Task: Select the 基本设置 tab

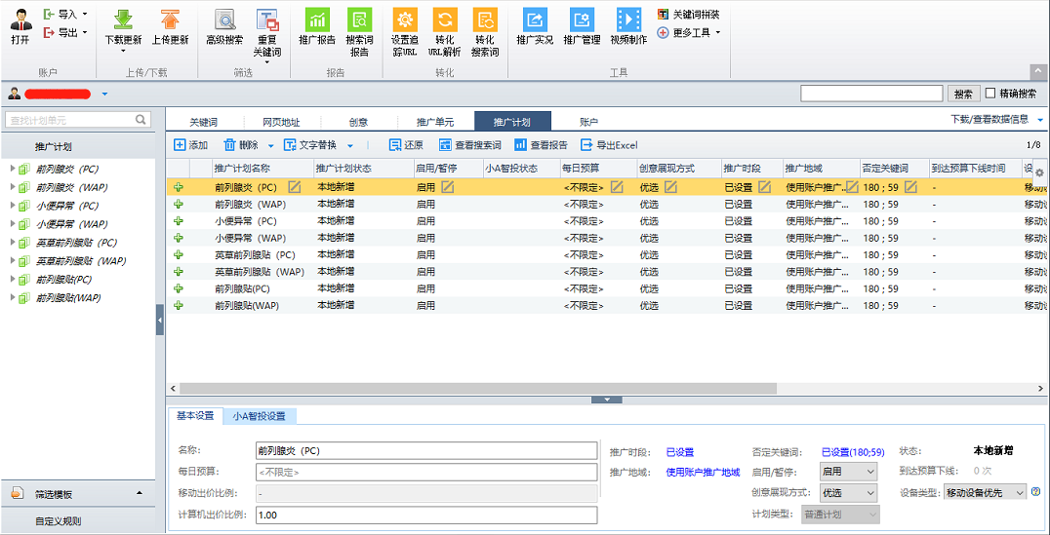Action: 195,416
